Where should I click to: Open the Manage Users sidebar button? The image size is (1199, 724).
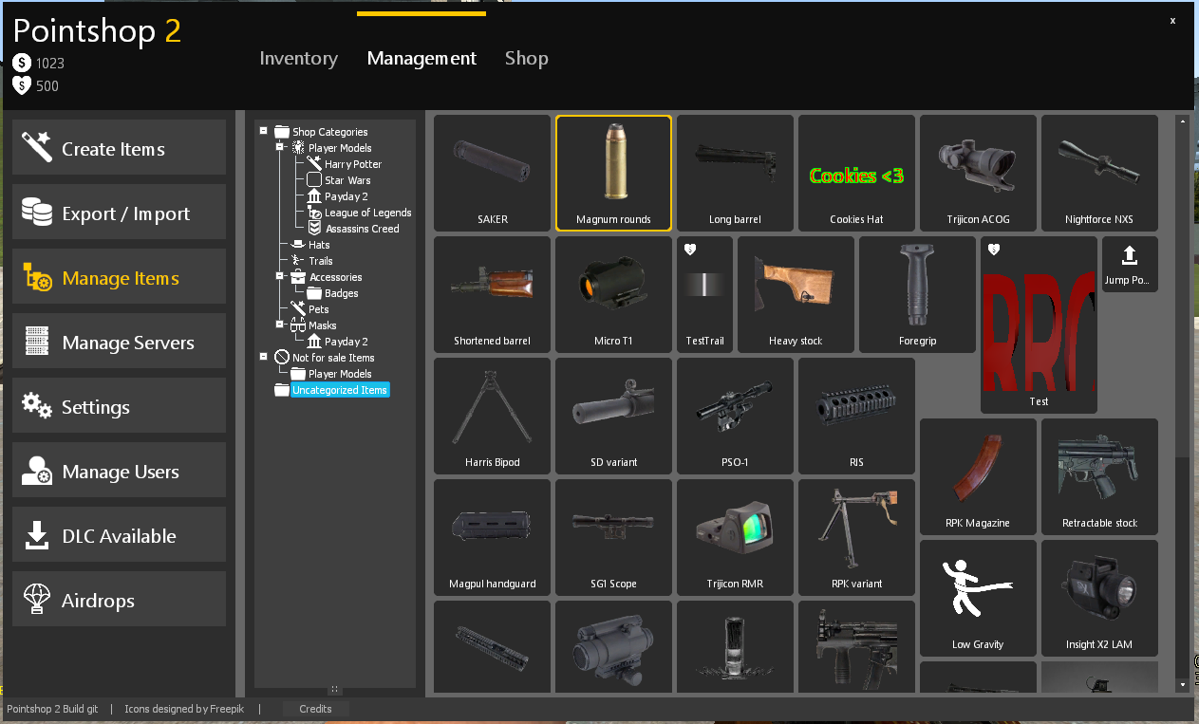pyautogui.click(x=120, y=470)
